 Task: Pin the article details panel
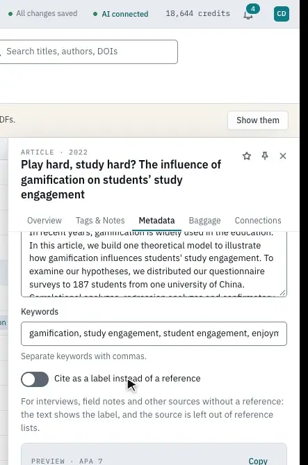pos(265,156)
